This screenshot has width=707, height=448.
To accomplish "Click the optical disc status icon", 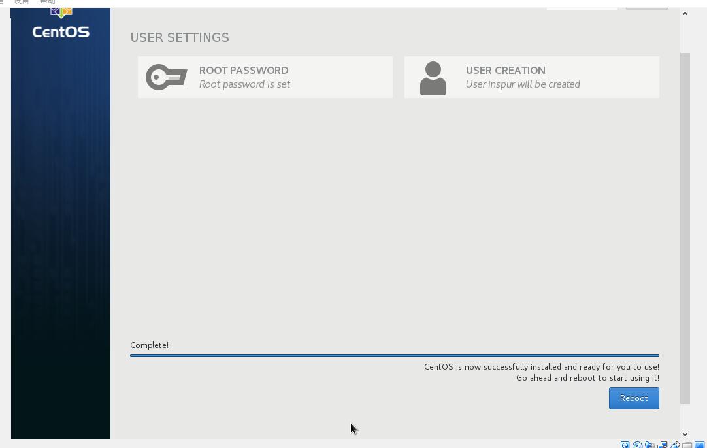I will click(637, 445).
